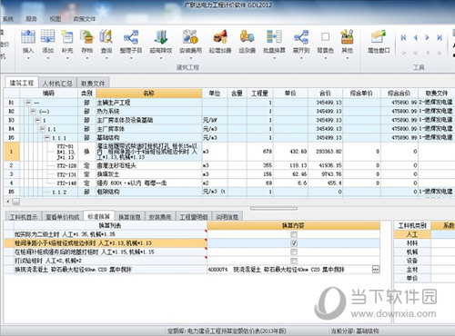Switch to the 说明信息 tab
This screenshot has height=336, width=455.
pos(227,217)
